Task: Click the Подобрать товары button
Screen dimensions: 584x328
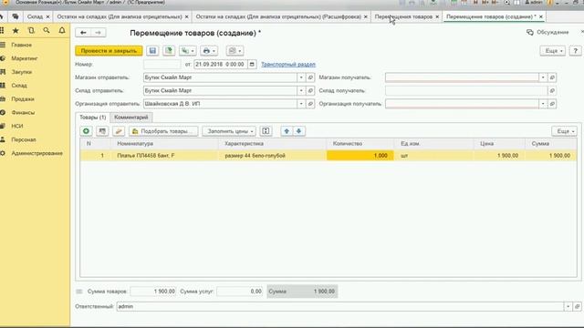Action: pyautogui.click(x=163, y=131)
